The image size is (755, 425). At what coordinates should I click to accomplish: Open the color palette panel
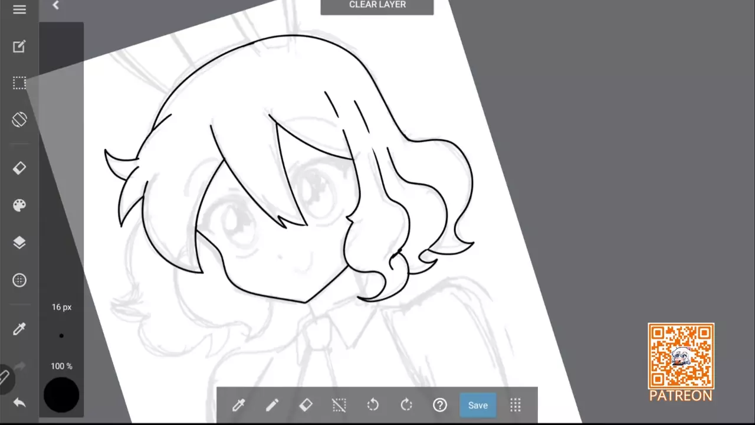19,205
